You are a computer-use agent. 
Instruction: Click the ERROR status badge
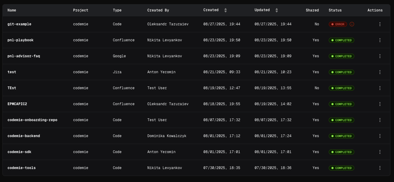coord(338,24)
